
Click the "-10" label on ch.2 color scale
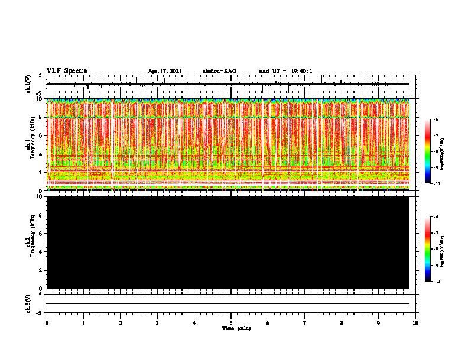437,282
